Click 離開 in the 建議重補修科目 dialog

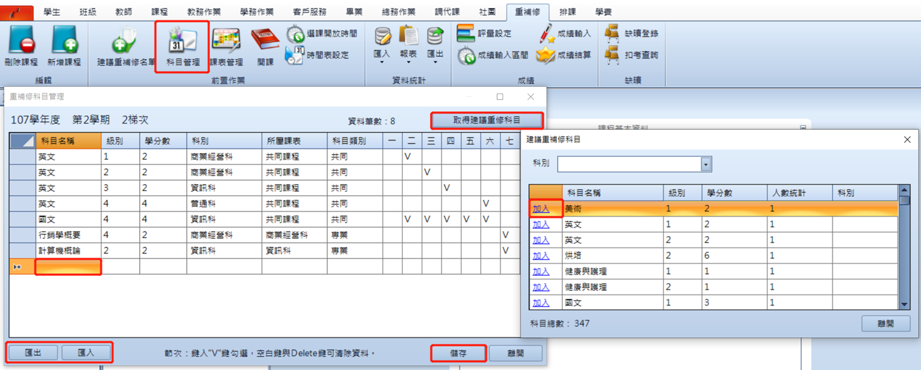(885, 324)
